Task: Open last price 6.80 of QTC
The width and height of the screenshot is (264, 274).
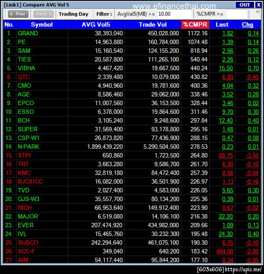Action: [x=228, y=77]
